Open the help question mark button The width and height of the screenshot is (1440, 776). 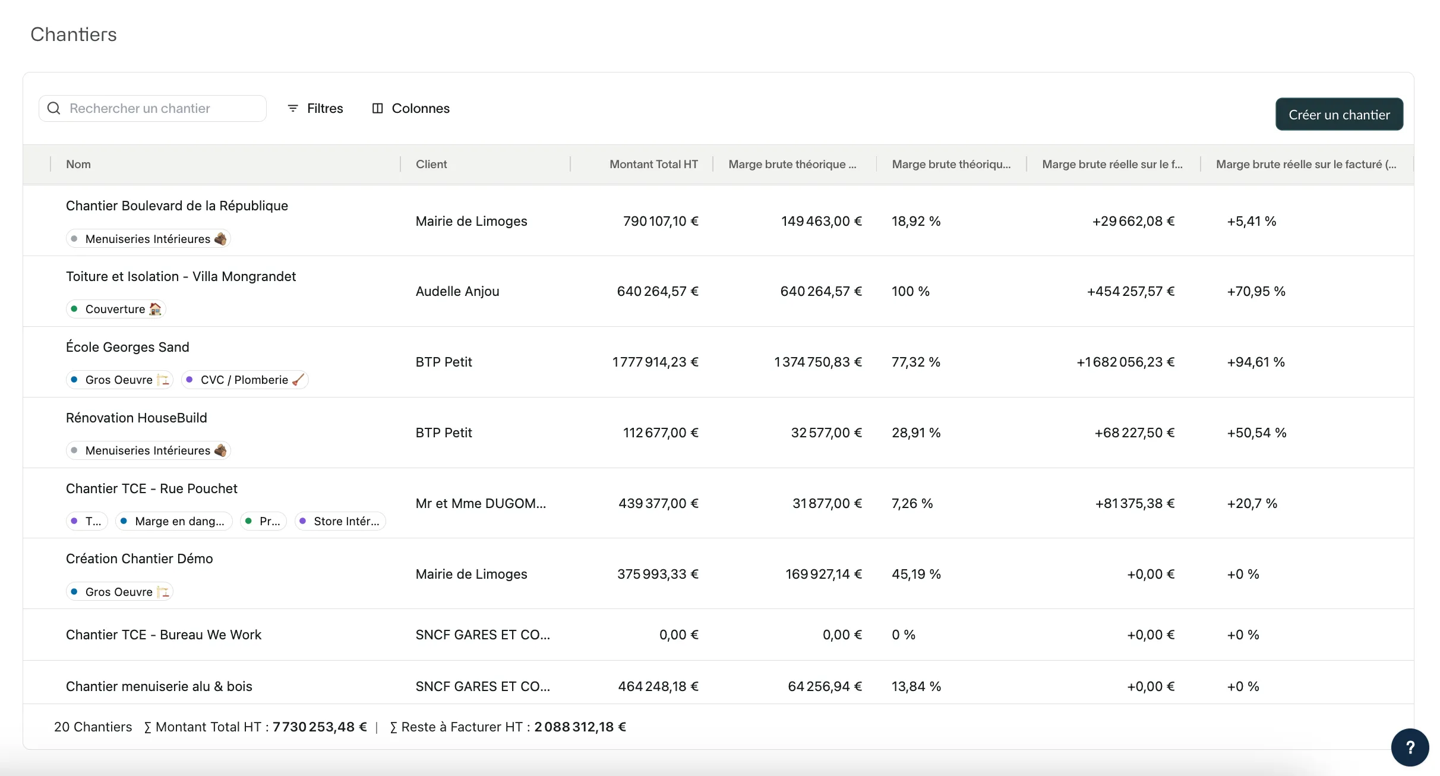(1410, 747)
